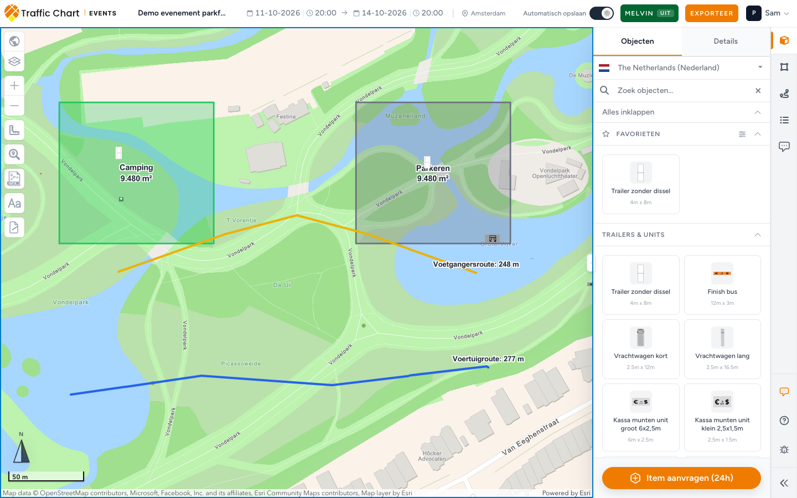The image size is (797, 498).
Task: Open the help question mark
Action: 784,421
